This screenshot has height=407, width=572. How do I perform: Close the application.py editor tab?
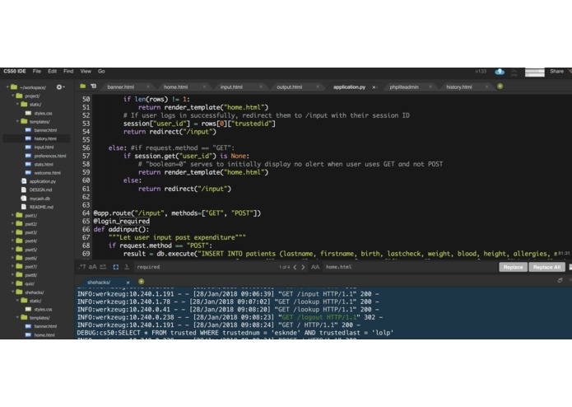coord(374,87)
